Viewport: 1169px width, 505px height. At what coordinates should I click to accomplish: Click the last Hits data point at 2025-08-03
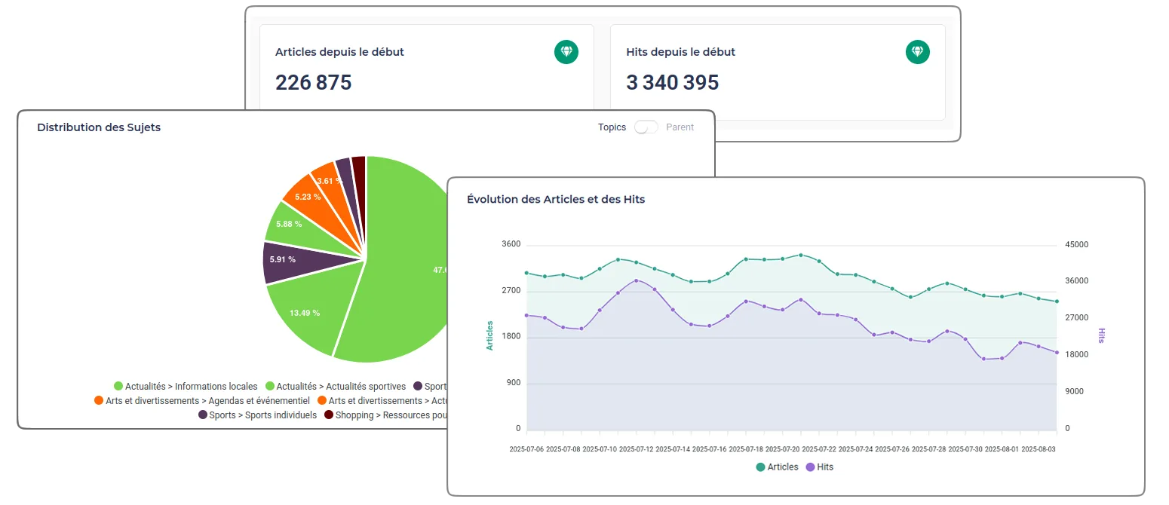click(x=1057, y=353)
